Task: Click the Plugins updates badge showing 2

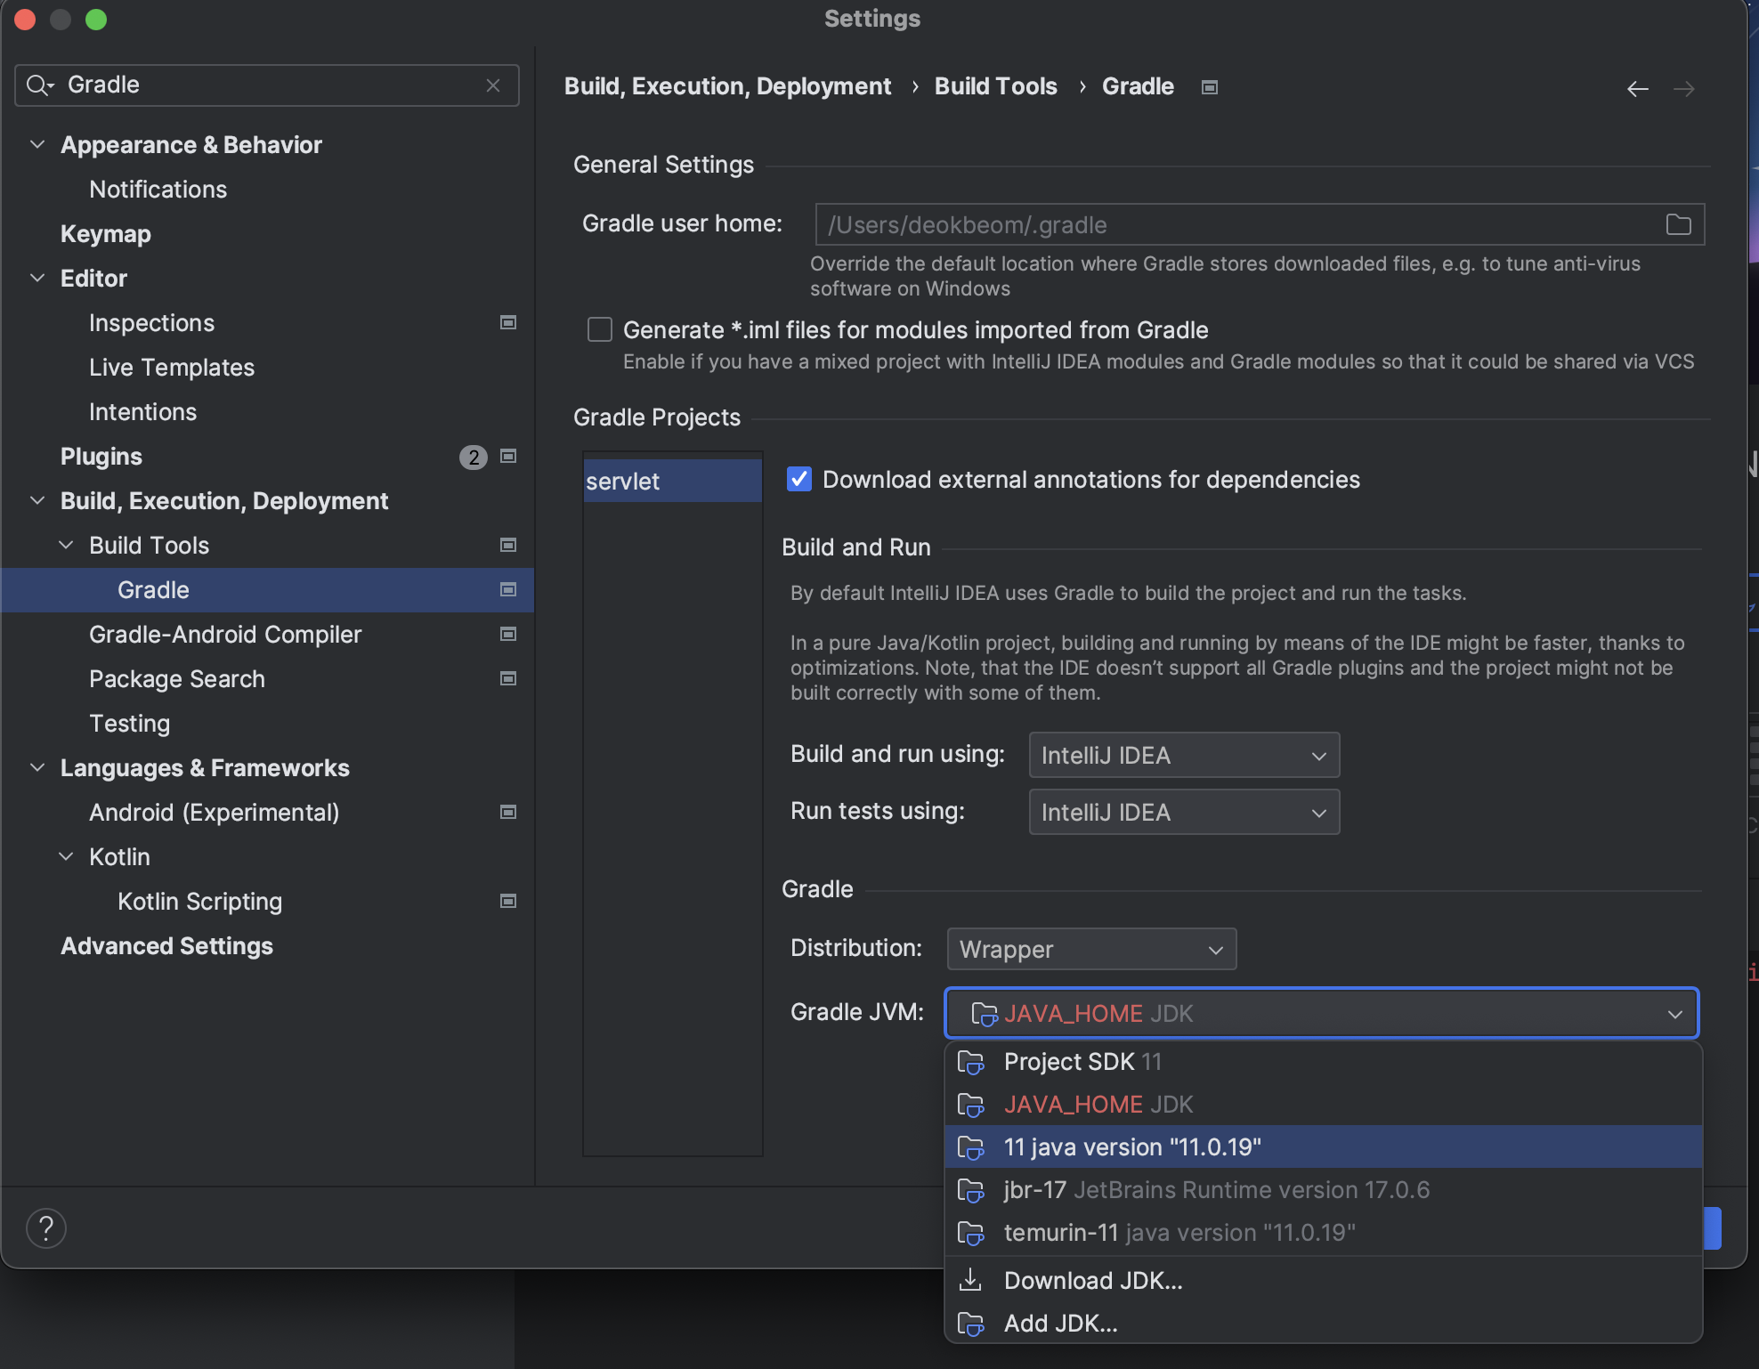Action: (x=473, y=457)
